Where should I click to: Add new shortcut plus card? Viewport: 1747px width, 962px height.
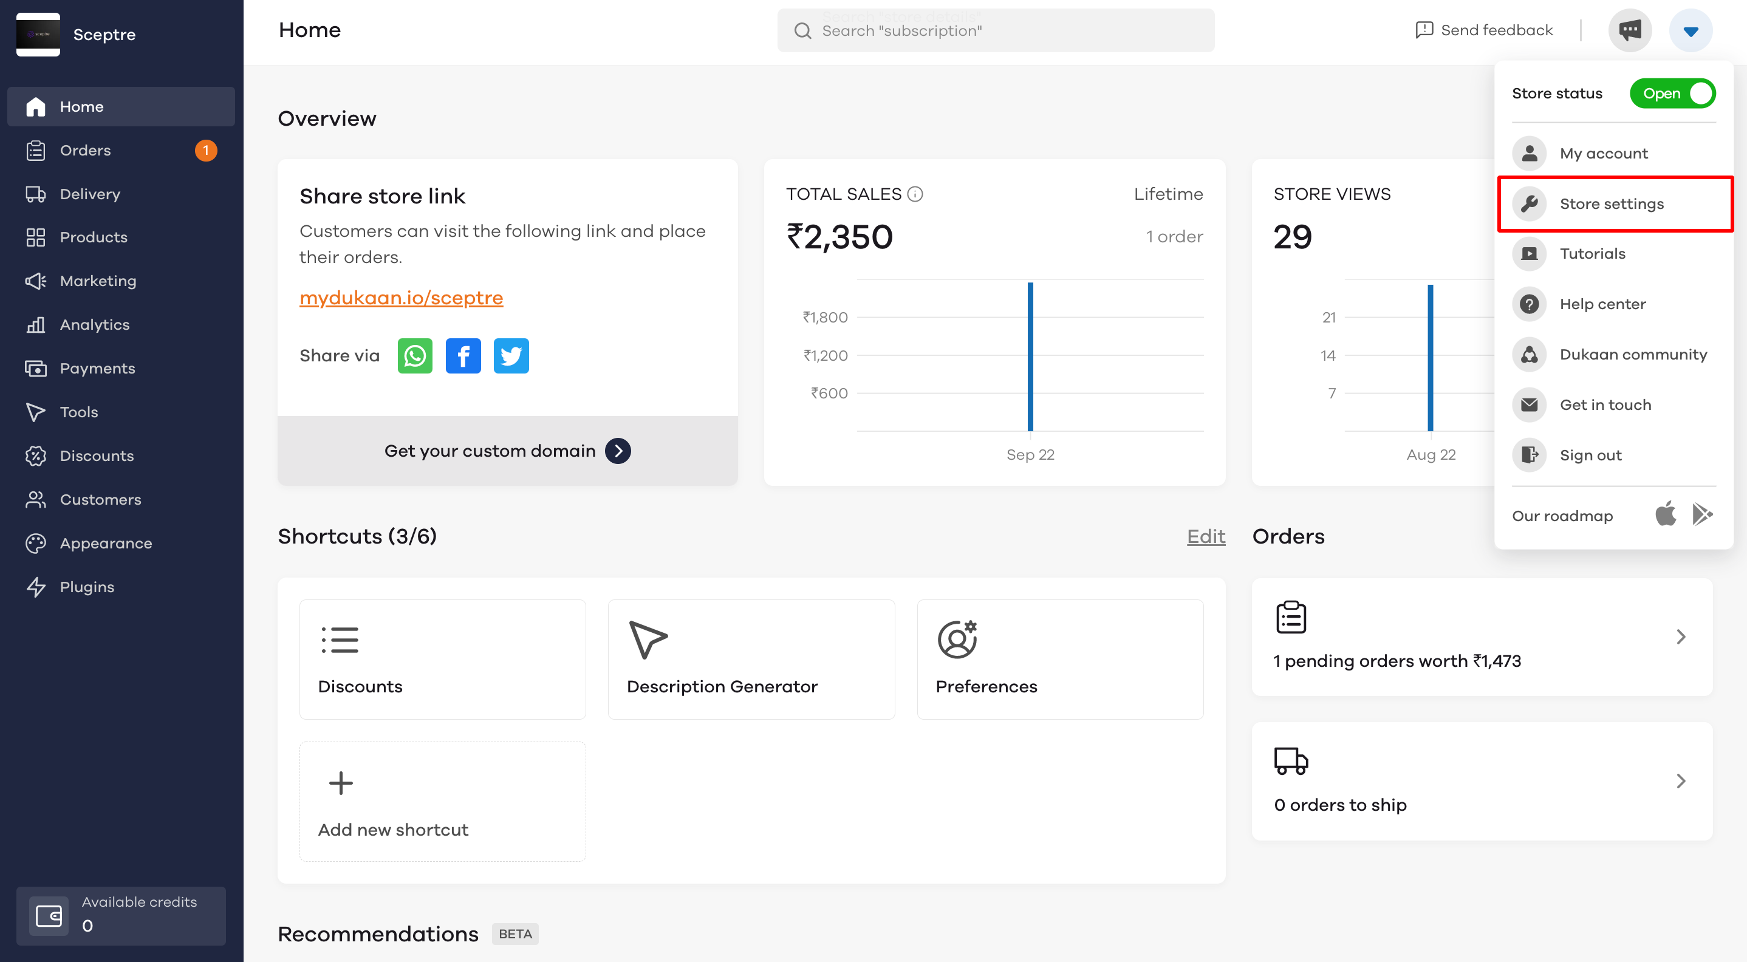coord(443,801)
